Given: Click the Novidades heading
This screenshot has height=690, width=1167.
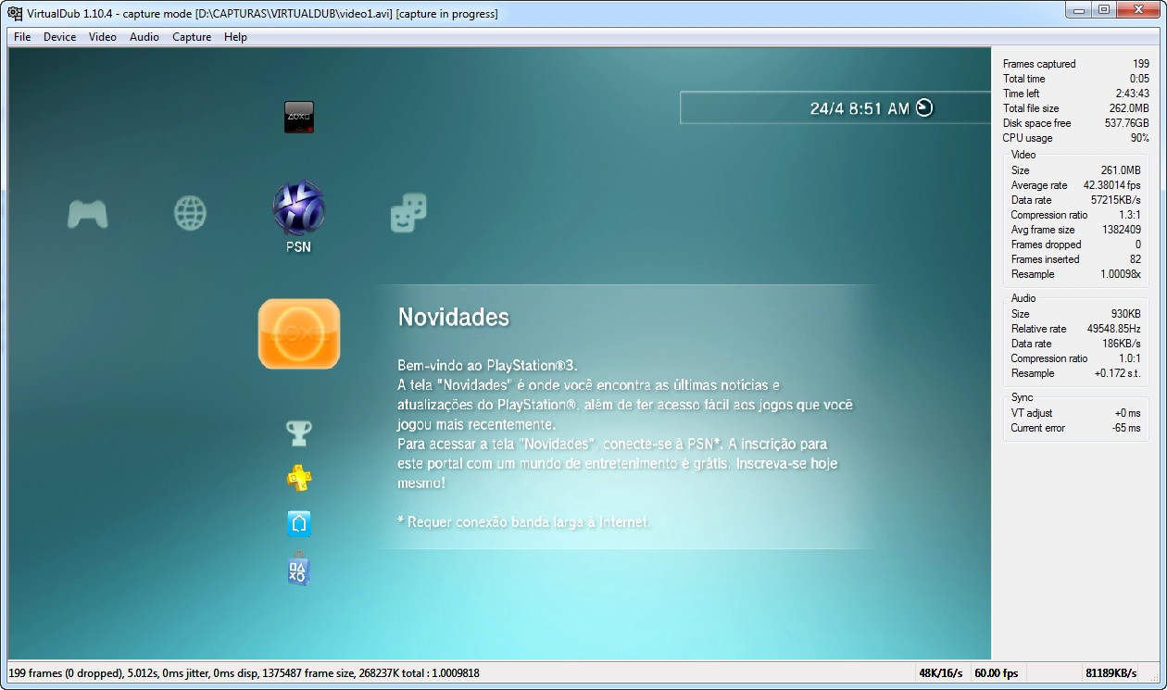Looking at the screenshot, I should pyautogui.click(x=454, y=317).
